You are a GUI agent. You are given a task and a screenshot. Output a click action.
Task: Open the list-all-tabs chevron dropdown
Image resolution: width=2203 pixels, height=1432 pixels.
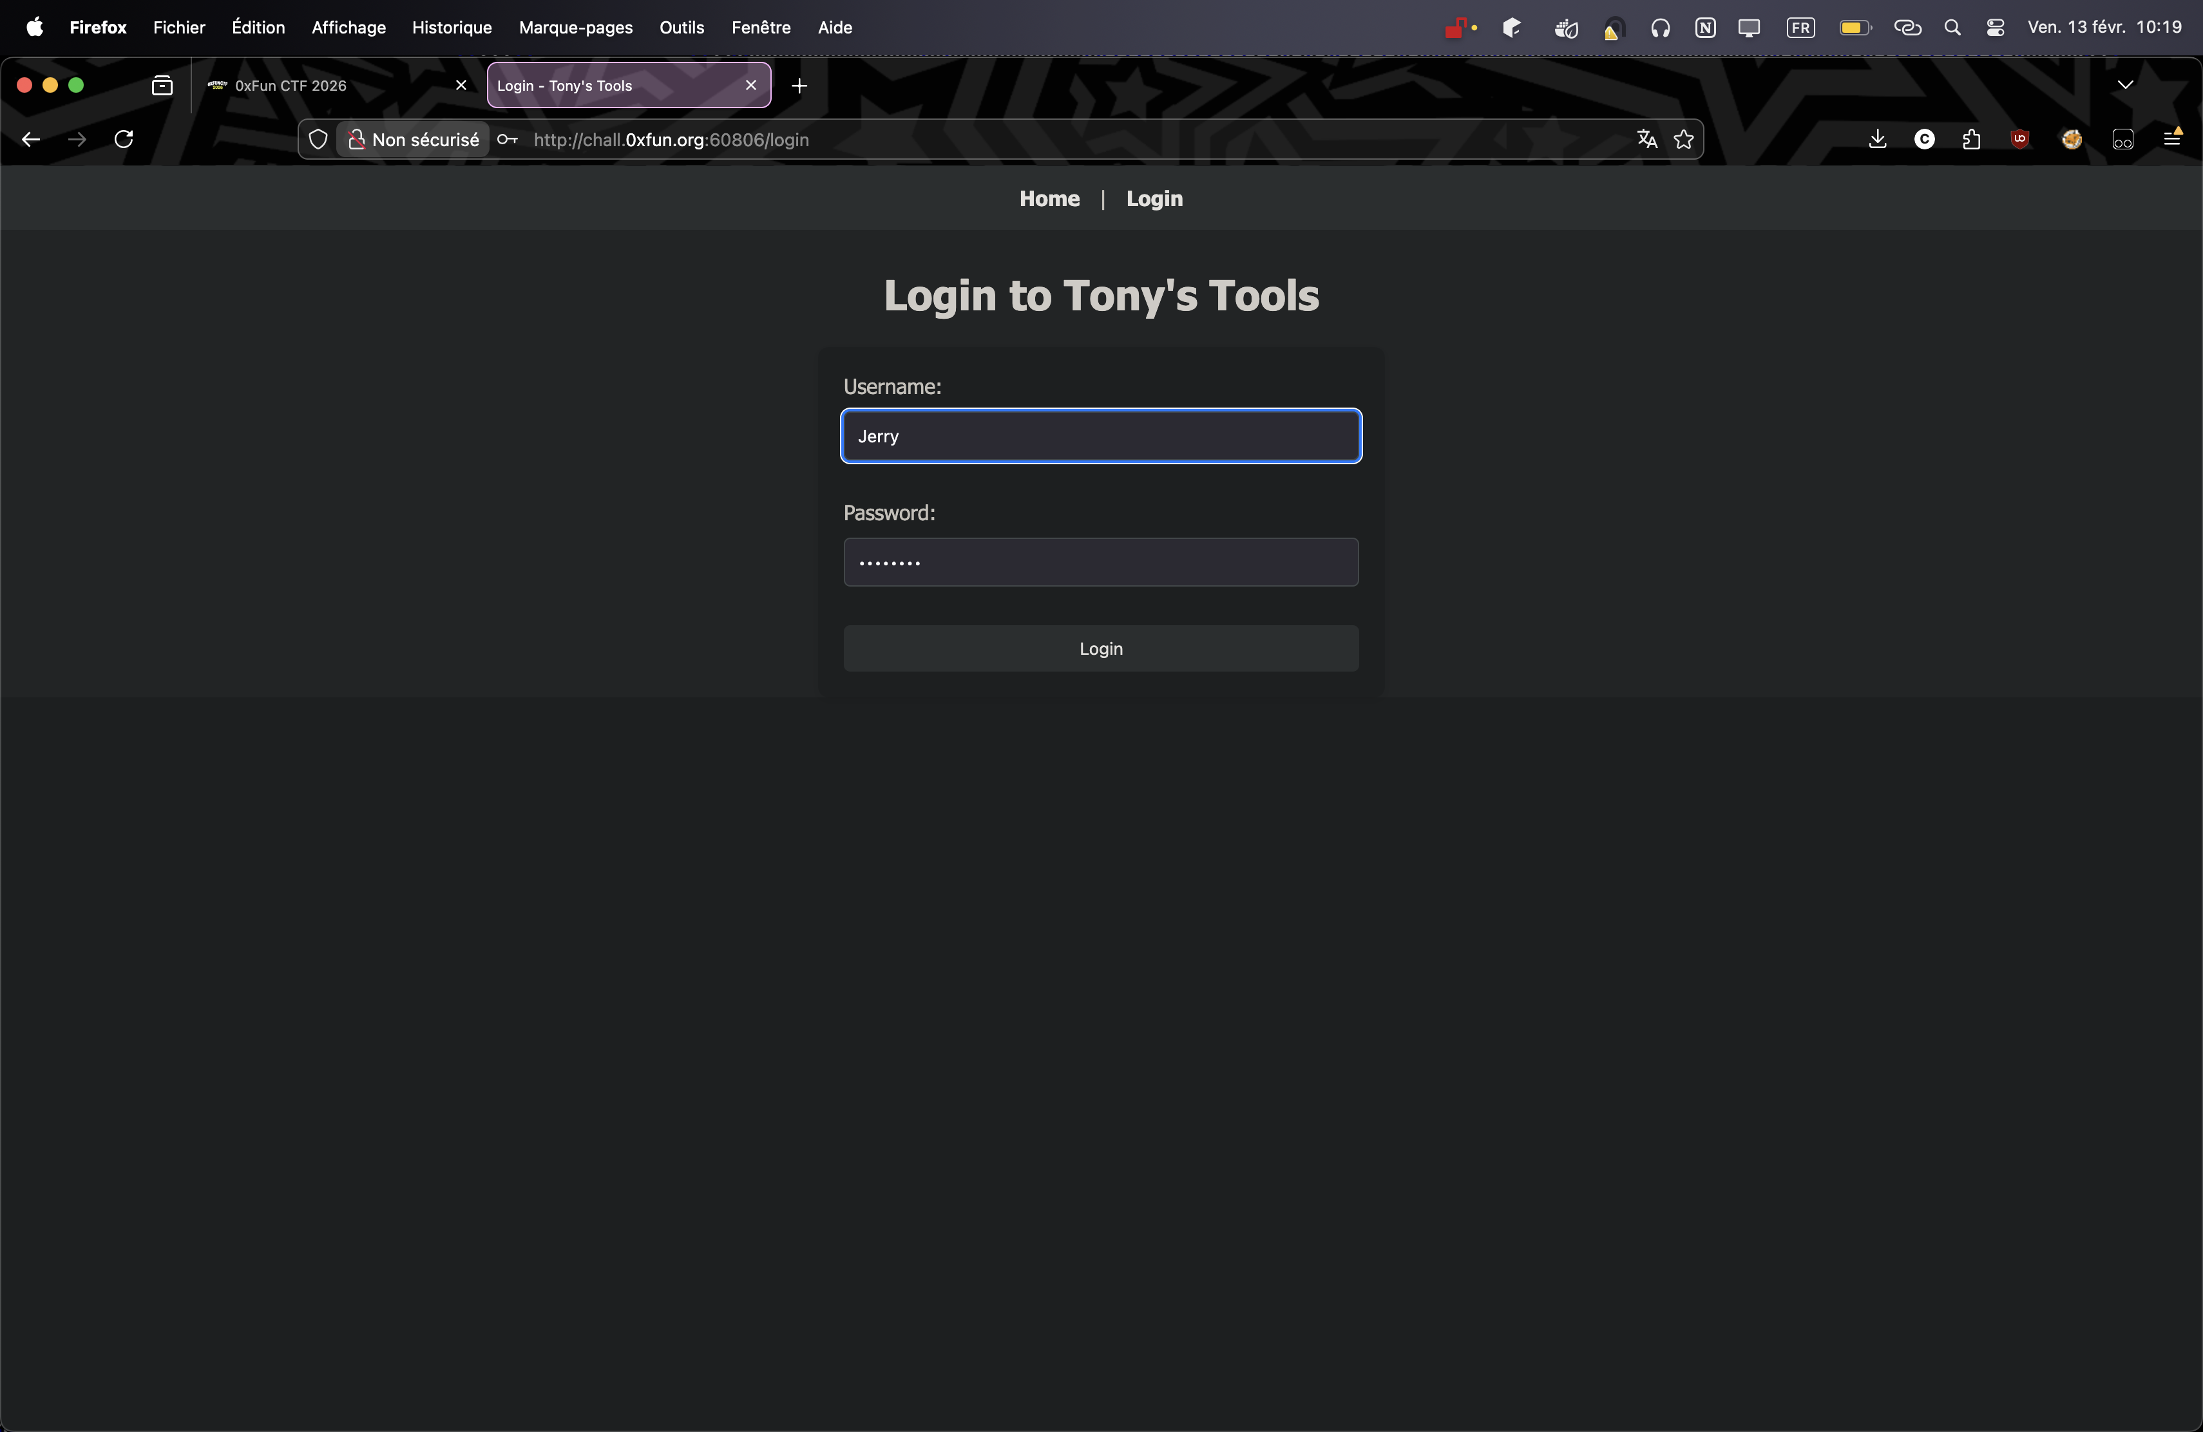2125,84
